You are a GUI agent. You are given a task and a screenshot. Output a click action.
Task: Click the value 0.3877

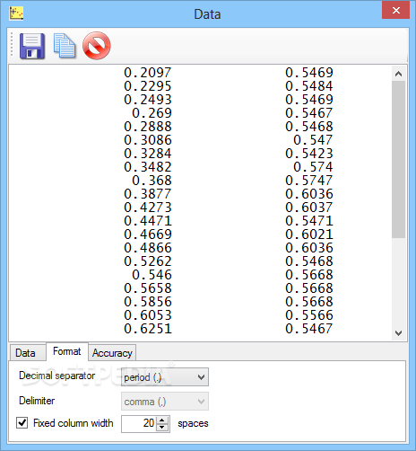(x=148, y=194)
